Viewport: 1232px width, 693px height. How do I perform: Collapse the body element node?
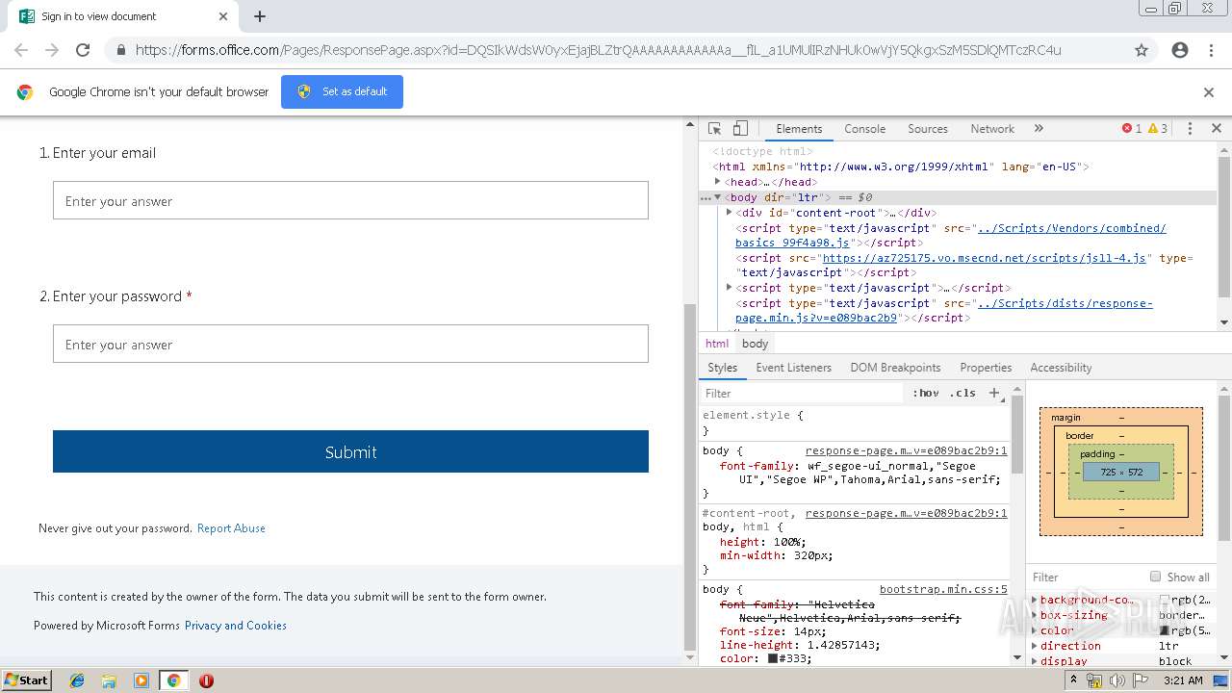click(x=718, y=197)
